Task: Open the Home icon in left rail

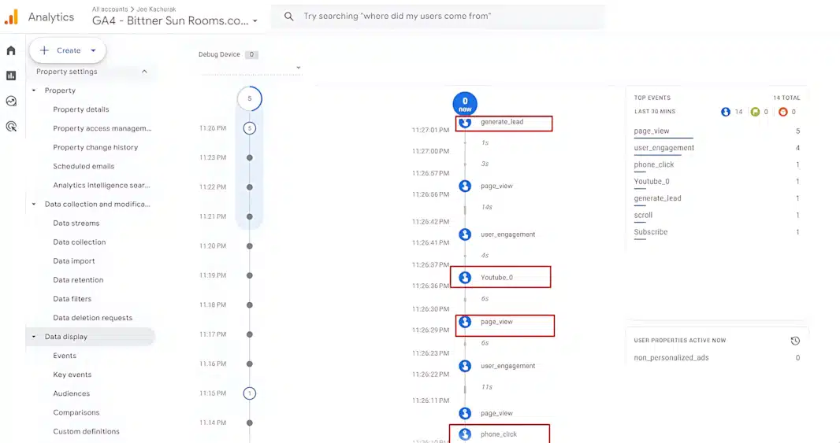Action: [x=11, y=50]
